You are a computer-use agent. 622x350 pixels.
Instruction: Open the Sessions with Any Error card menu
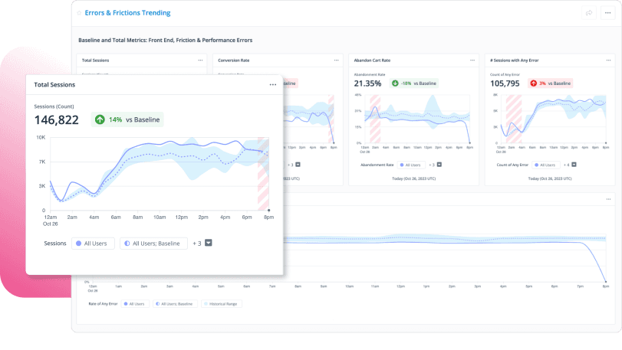click(x=607, y=60)
